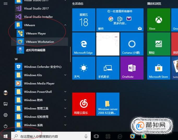The width and height of the screenshot is (178, 140).
Task: Open the 网易云音乐 red tile
Action: coord(84,104)
